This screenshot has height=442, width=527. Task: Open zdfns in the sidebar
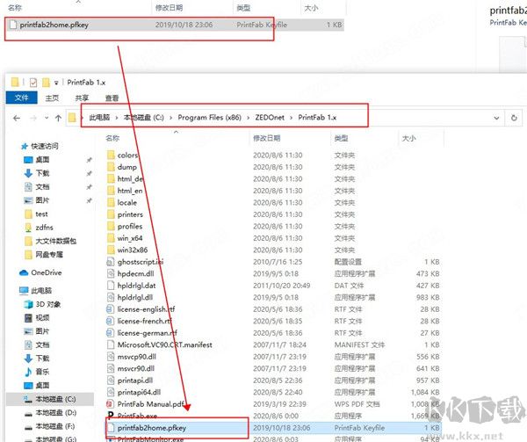(x=45, y=228)
